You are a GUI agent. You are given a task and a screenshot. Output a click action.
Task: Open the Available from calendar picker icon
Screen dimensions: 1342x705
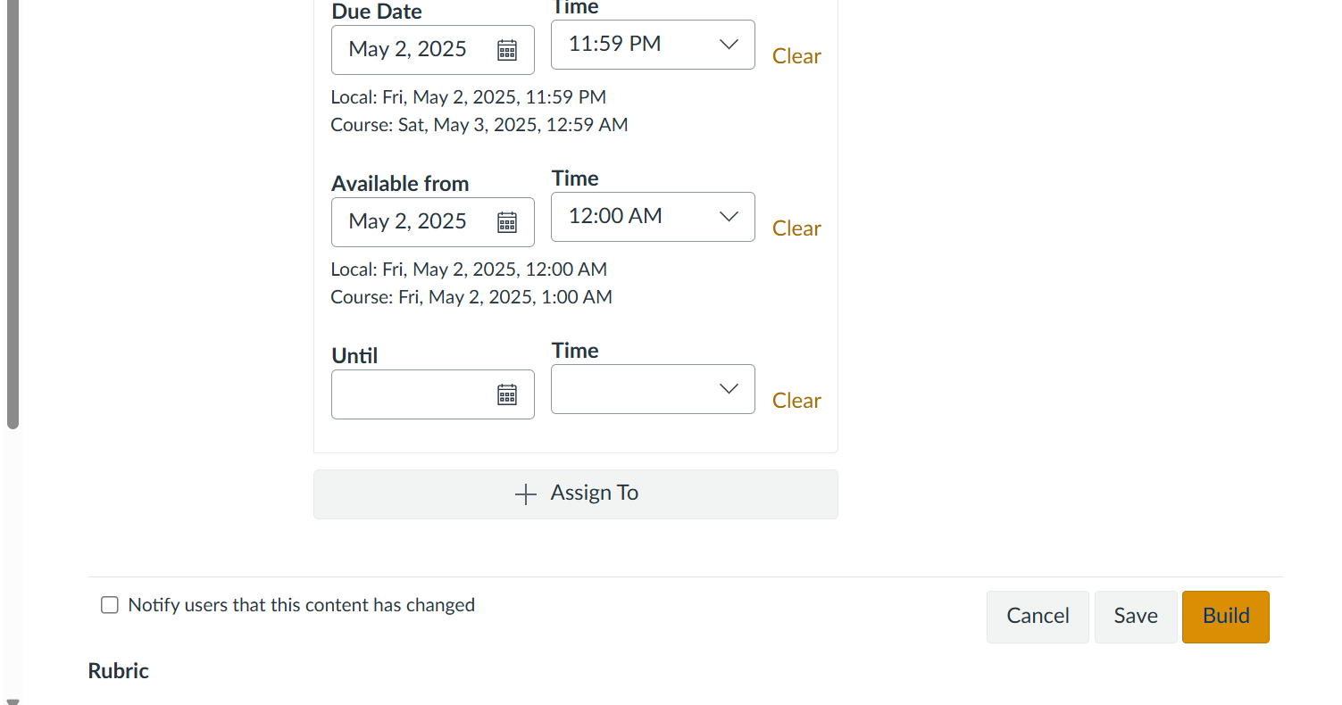tap(507, 222)
